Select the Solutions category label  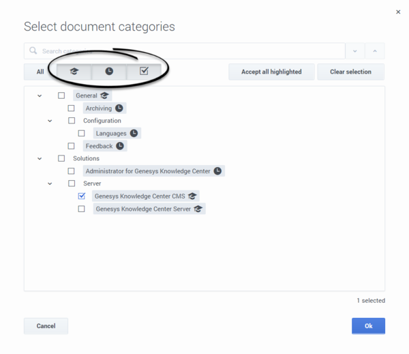coord(86,158)
